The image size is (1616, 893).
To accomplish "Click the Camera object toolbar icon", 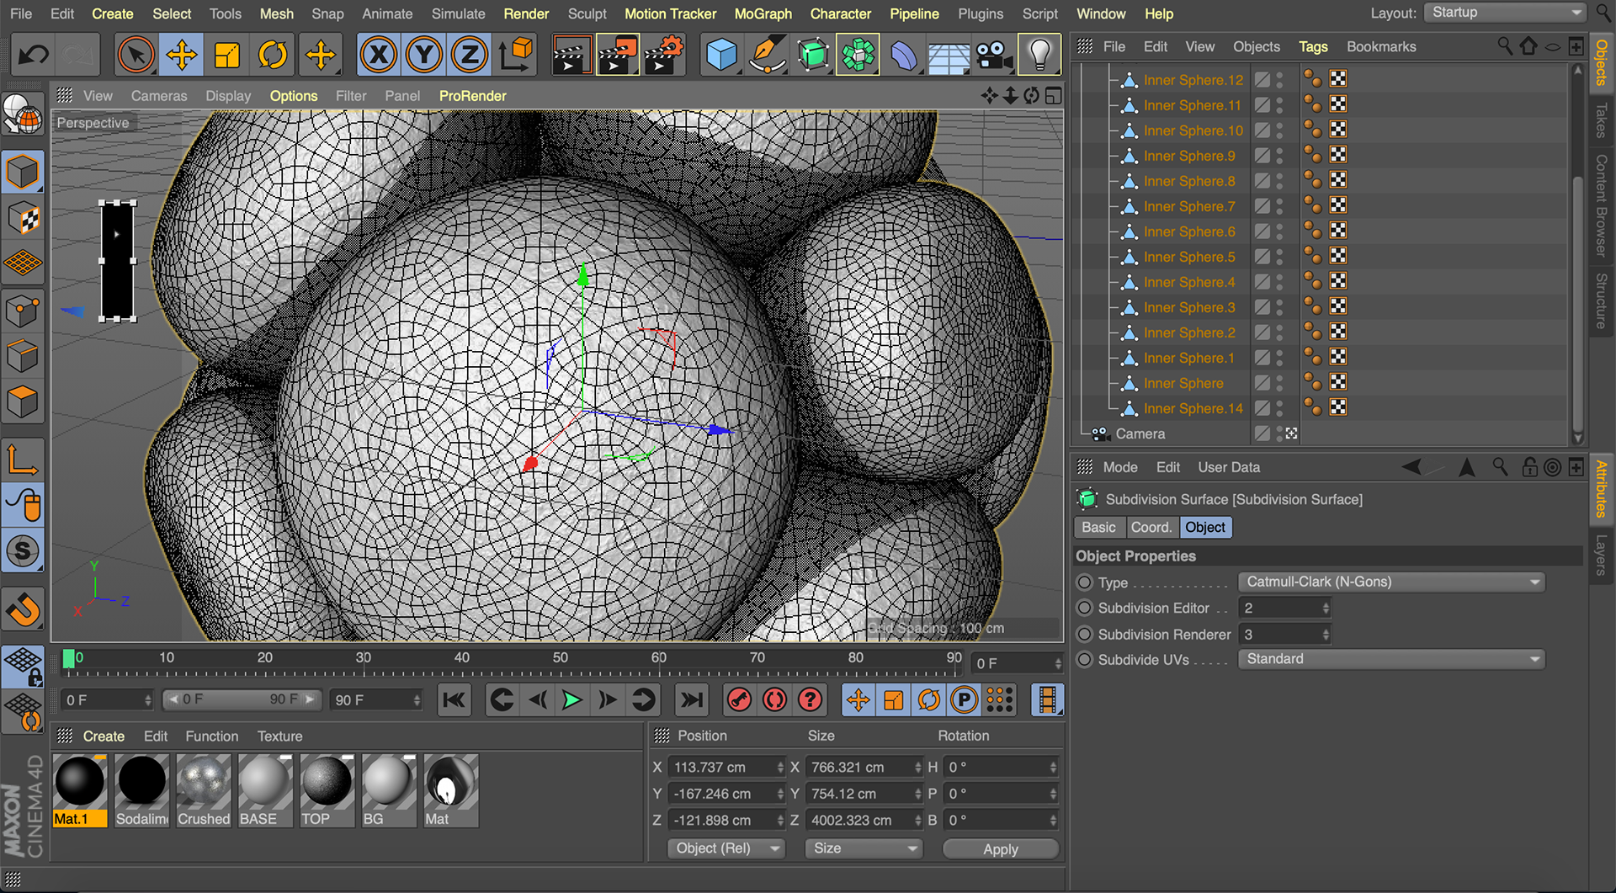I will [x=994, y=56].
